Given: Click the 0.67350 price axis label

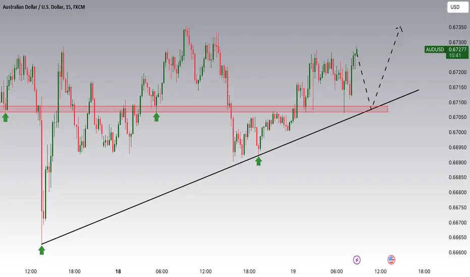Looking at the screenshot, I should click(457, 27).
